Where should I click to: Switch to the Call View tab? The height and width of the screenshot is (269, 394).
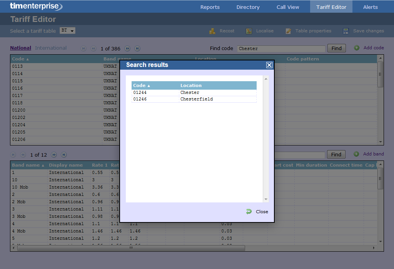tap(288, 7)
